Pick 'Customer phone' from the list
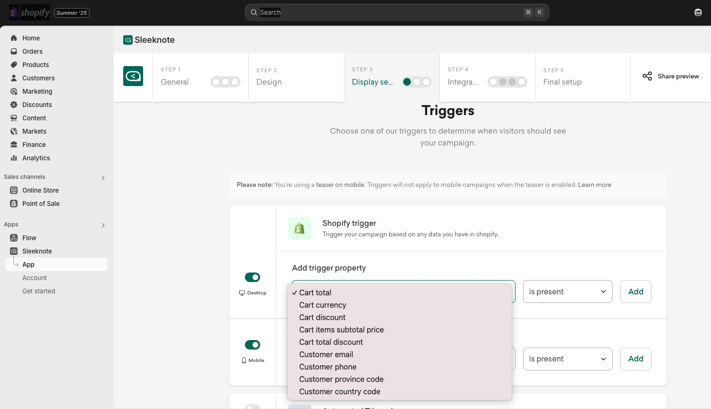The width and height of the screenshot is (711, 409). click(x=399, y=367)
